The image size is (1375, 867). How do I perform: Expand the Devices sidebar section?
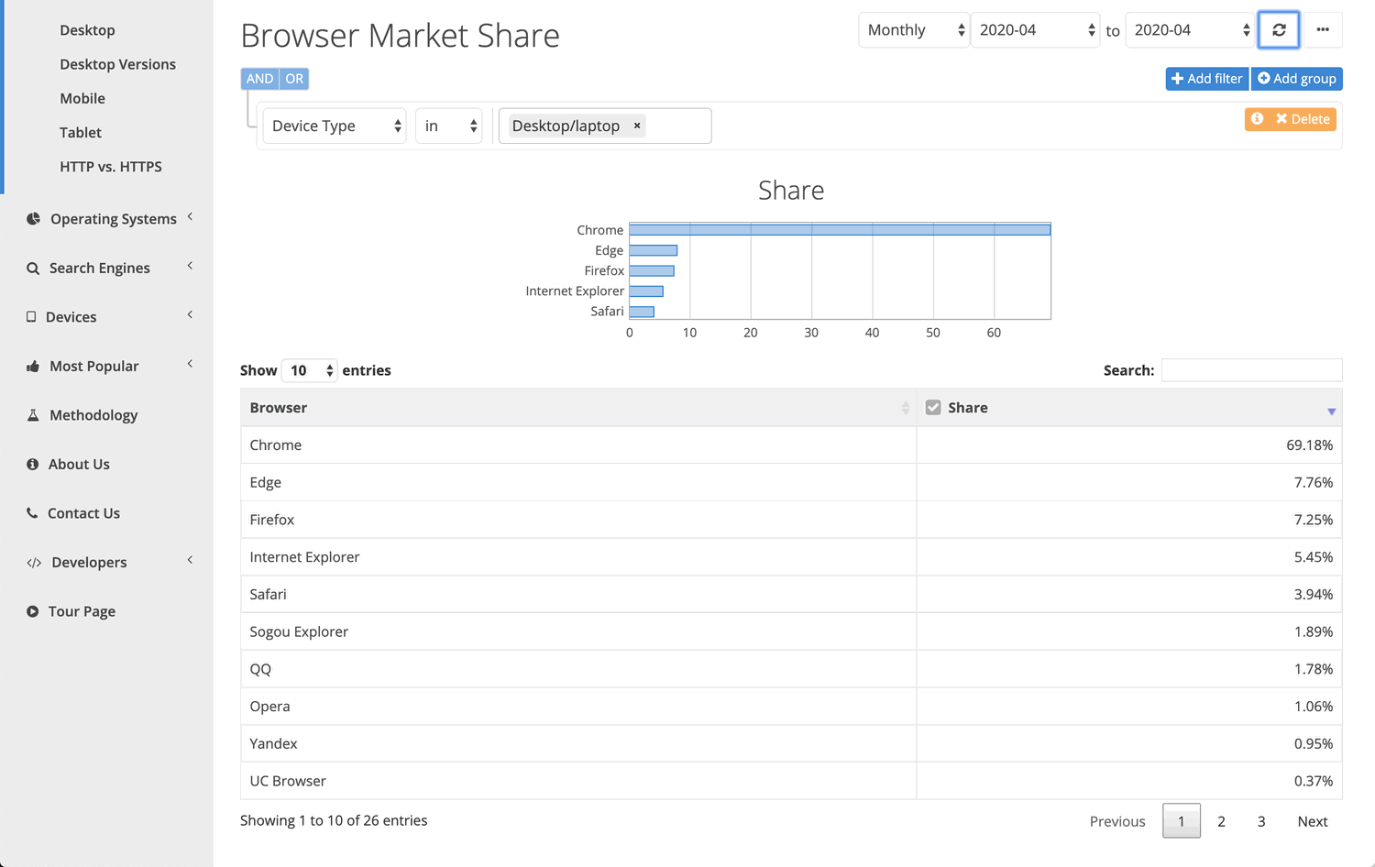click(x=32, y=316)
